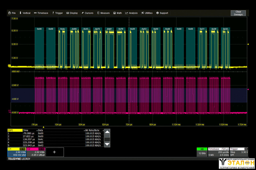
Task: Open the Utilities menu
Action: click(147, 13)
